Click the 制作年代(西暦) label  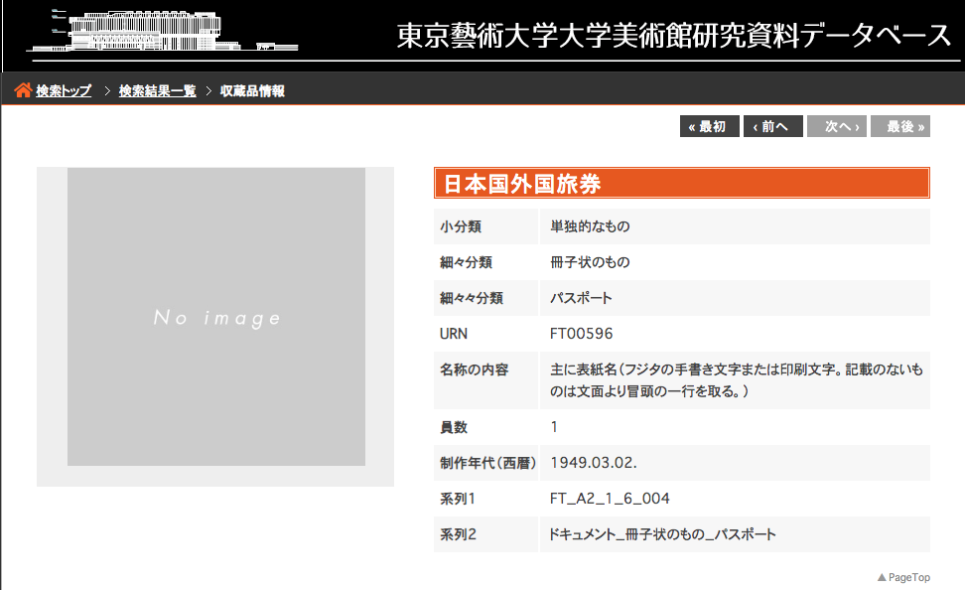[x=487, y=463]
